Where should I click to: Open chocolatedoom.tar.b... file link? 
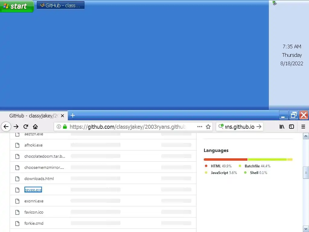[45, 156]
